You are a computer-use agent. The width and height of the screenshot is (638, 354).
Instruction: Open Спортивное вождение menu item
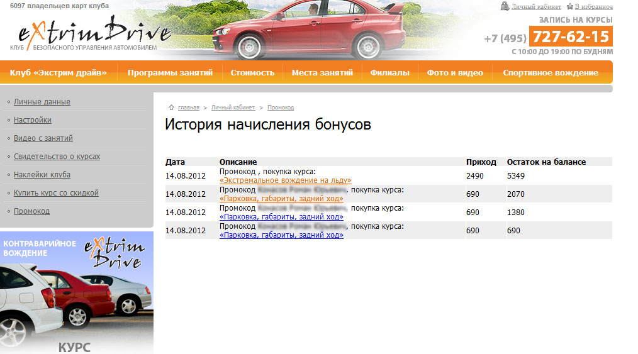[x=551, y=73]
